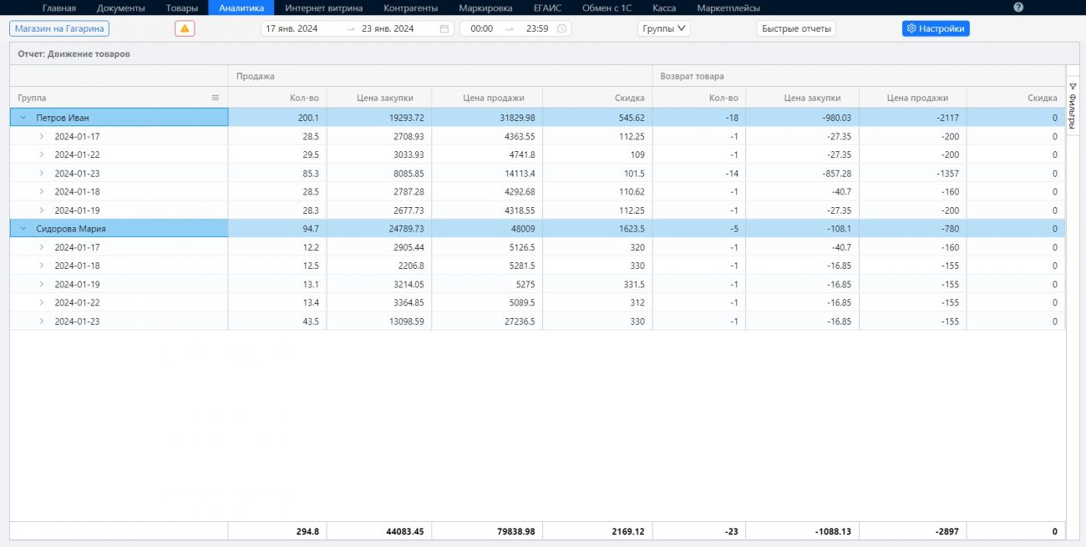Expand the 2024-01-17 row under Сидорова Мария
The image size is (1086, 547).
pyautogui.click(x=42, y=247)
